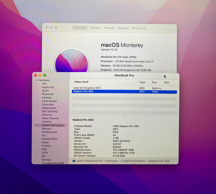Select ATA in the Hardware sidebar

[x=44, y=84]
